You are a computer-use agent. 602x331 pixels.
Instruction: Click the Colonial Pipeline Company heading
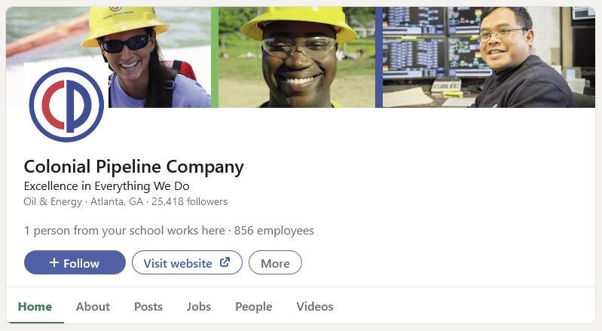(x=134, y=167)
